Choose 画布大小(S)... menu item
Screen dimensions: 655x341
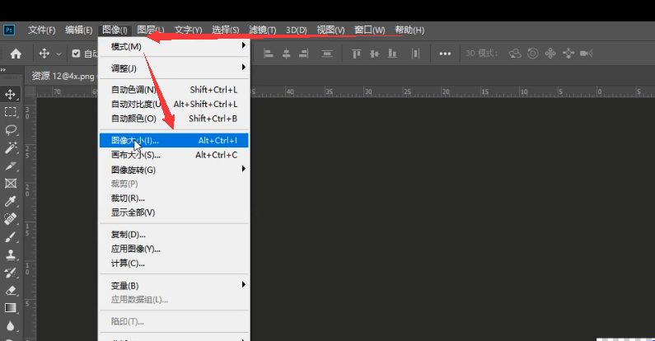coord(174,155)
